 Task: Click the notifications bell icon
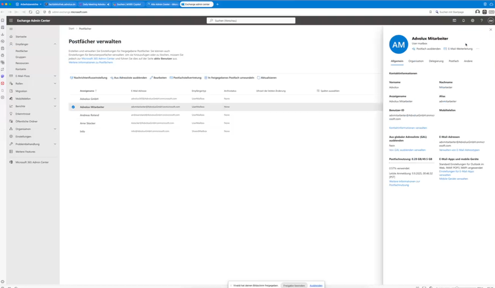[464, 20]
